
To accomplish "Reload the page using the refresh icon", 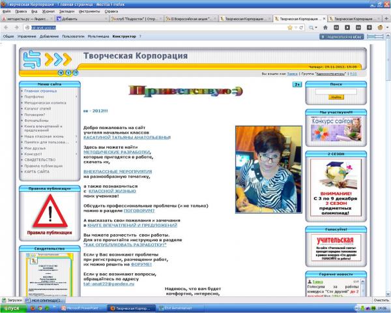I will 301,27.
